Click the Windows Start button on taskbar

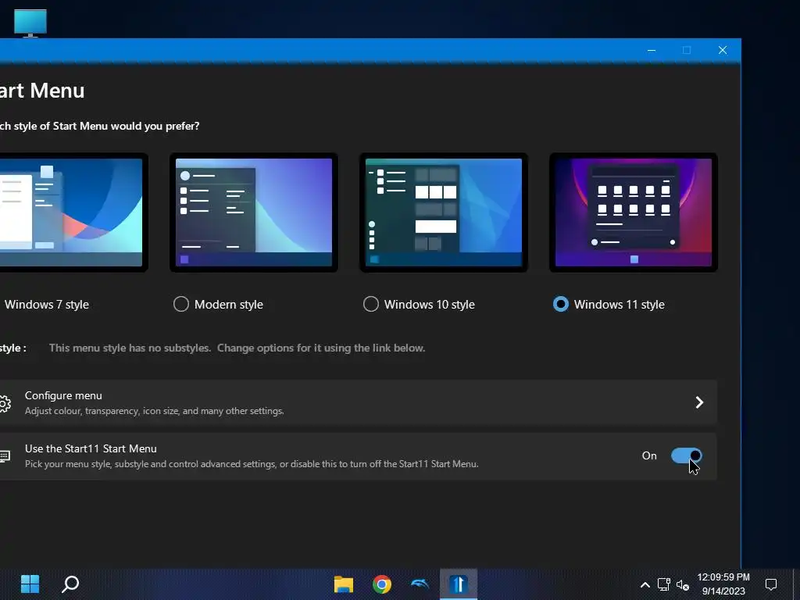point(30,584)
